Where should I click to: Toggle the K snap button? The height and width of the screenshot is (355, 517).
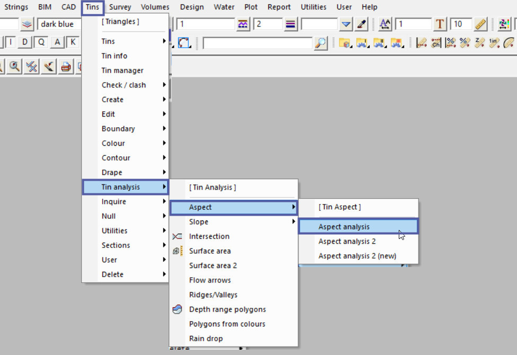click(x=73, y=42)
